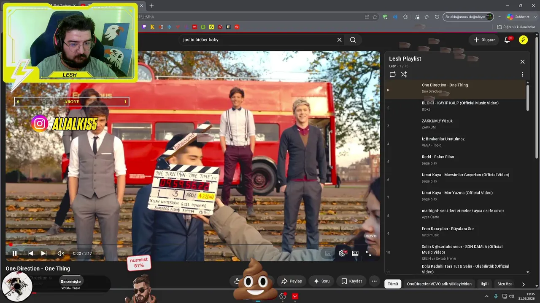The width and height of the screenshot is (540, 303).
Task: Open YouTube notifications bell
Action: click(508, 40)
